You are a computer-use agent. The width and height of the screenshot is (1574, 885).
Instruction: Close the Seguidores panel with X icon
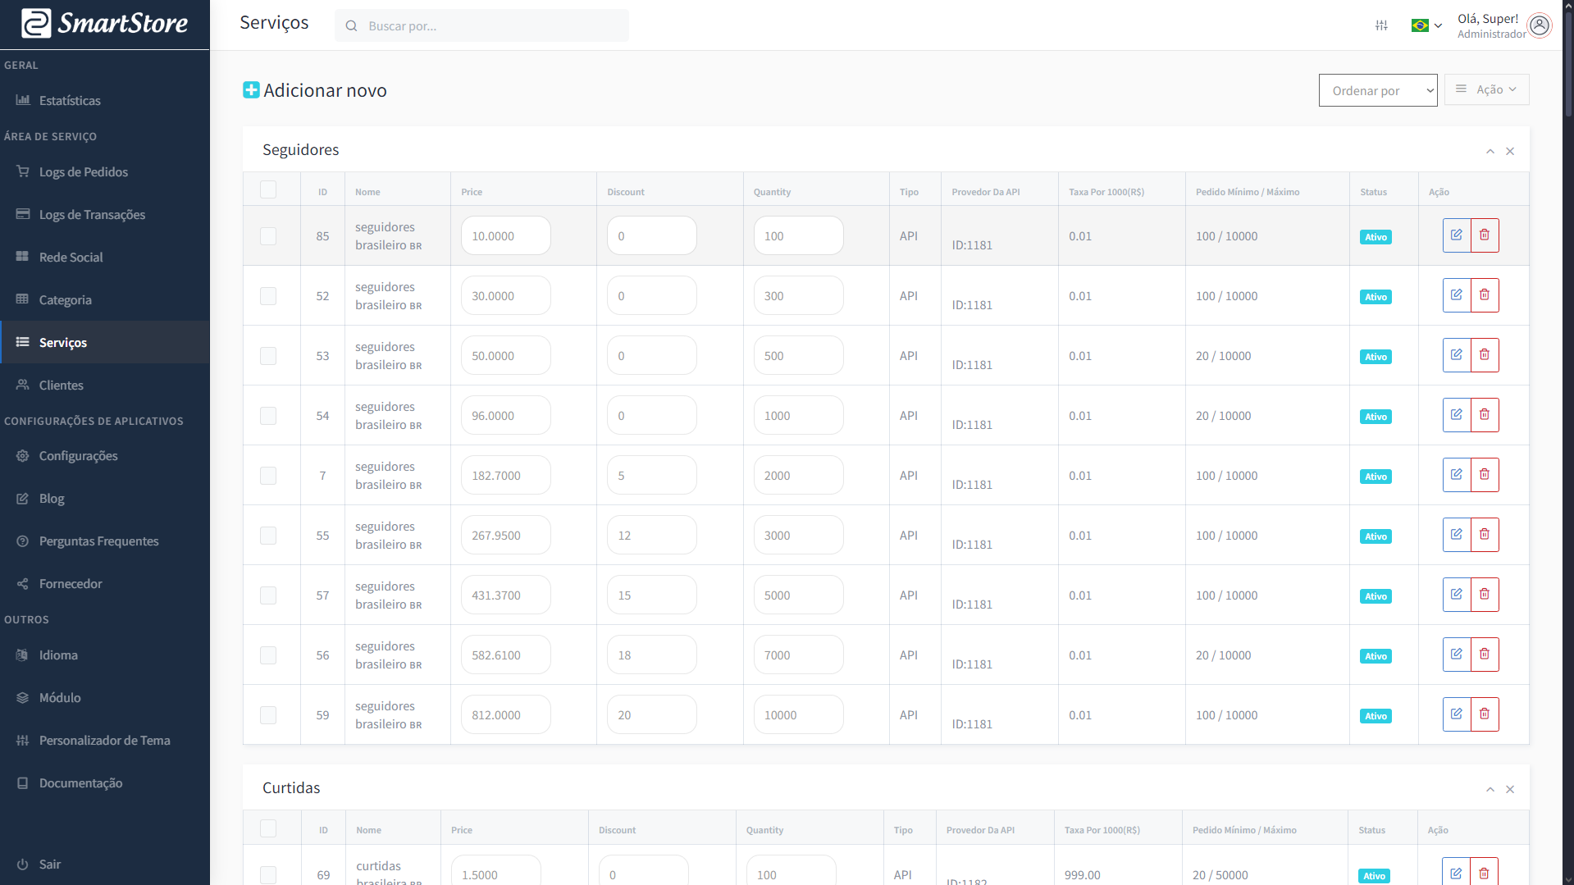(x=1510, y=151)
